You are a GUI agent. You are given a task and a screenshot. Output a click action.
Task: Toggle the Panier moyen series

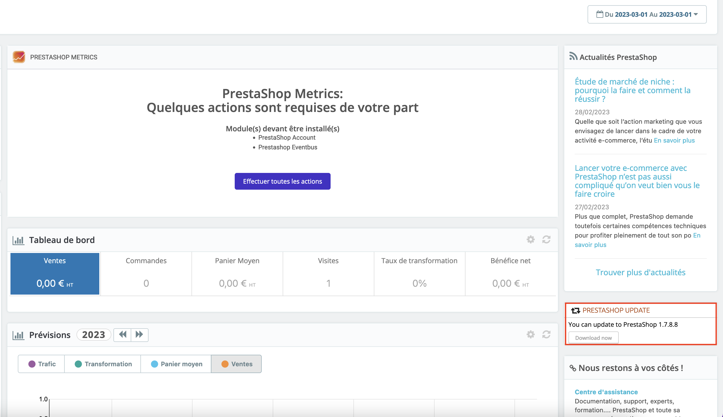[176, 364]
